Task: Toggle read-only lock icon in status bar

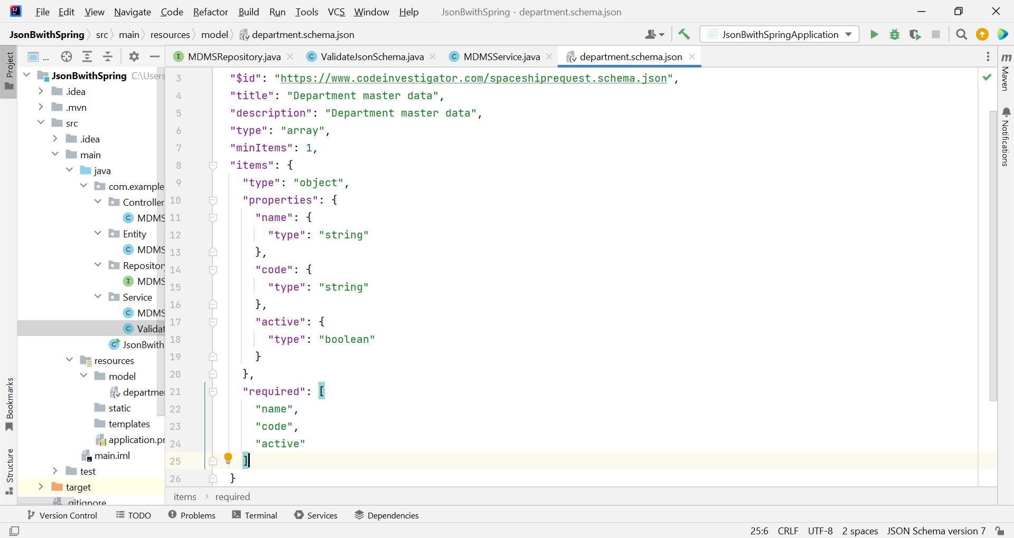Action: point(999,531)
